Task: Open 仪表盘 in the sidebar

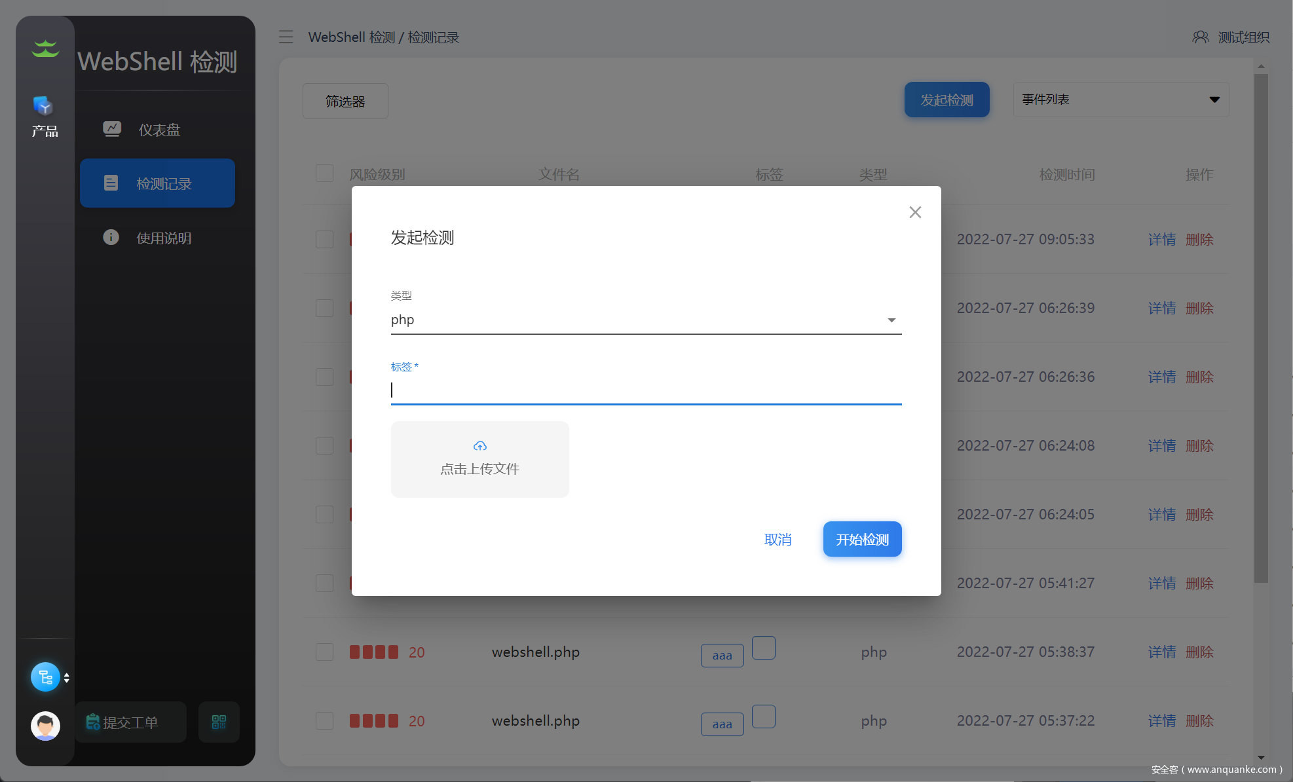Action: 158,130
